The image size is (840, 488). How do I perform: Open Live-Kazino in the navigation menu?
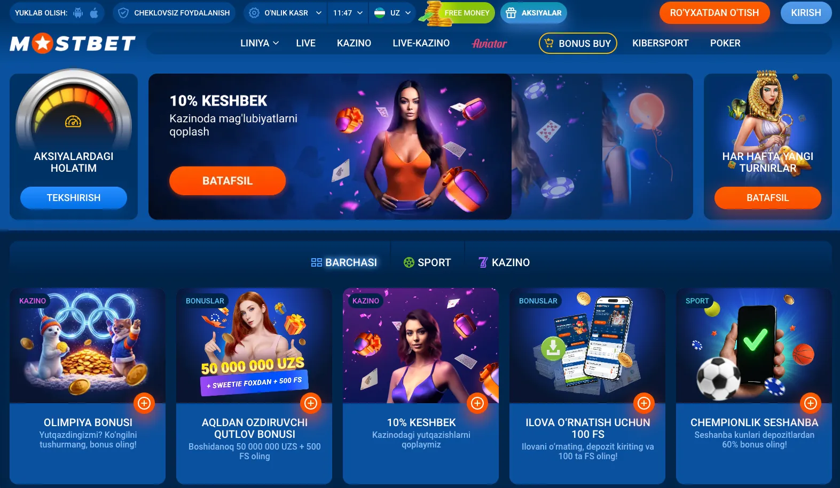point(421,43)
